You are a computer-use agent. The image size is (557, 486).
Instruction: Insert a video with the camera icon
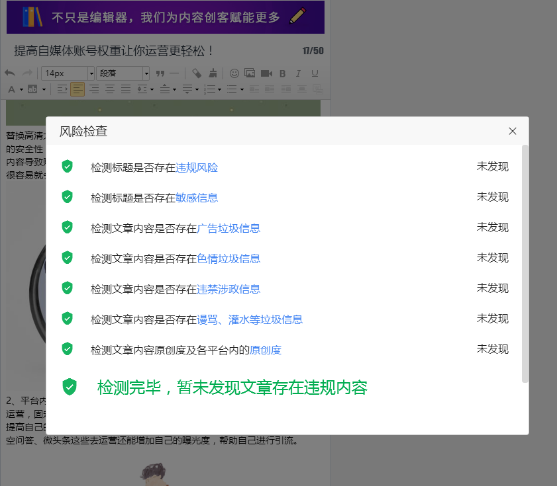pyautogui.click(x=266, y=73)
